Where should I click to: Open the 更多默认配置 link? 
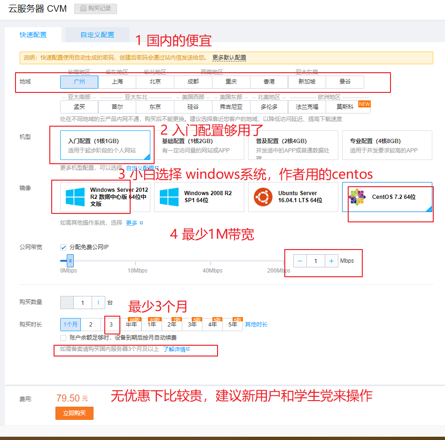click(x=229, y=58)
